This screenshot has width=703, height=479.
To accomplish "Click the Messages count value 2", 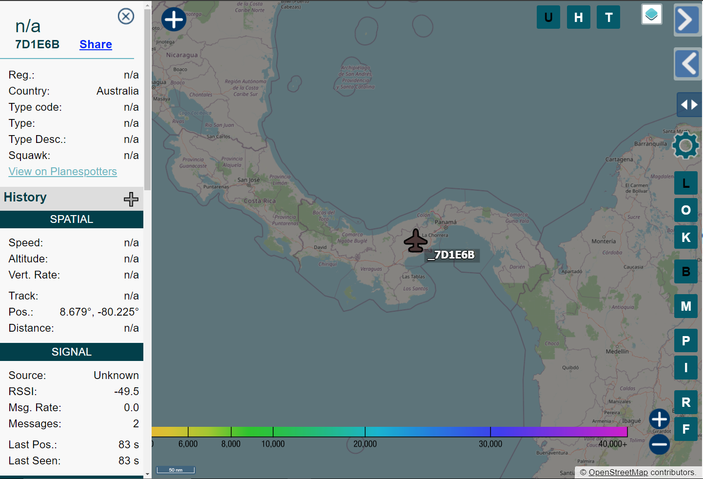I will (136, 424).
